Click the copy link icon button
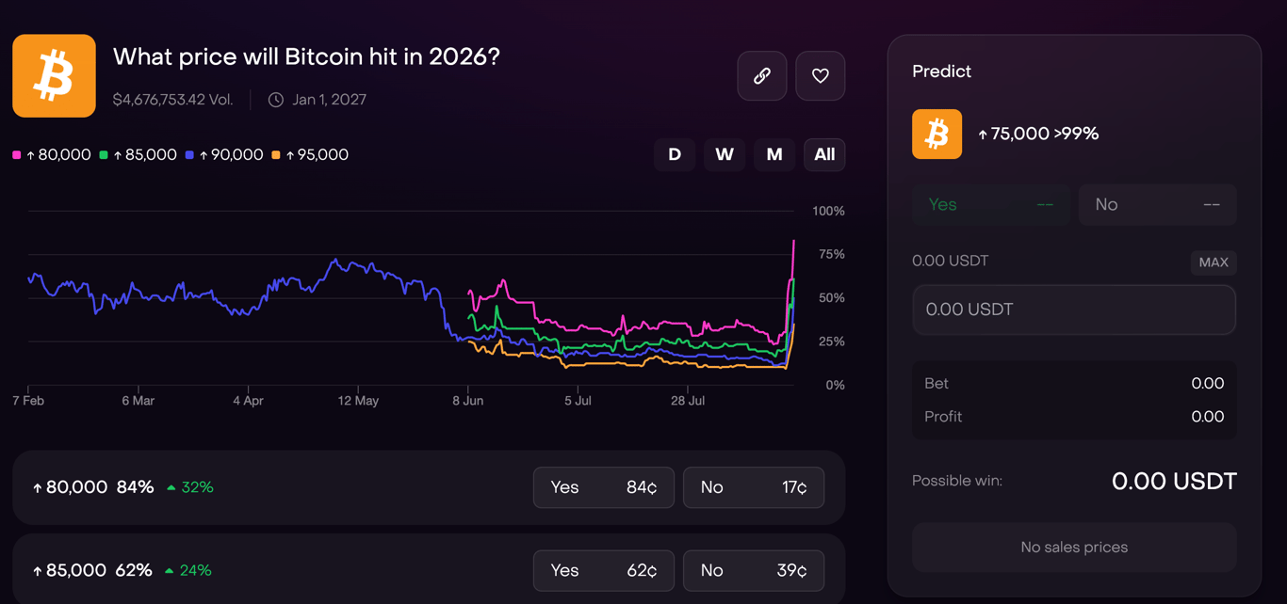Screen dimensions: 1287x604 pos(762,76)
